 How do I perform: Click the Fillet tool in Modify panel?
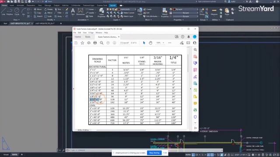tap(58, 13)
